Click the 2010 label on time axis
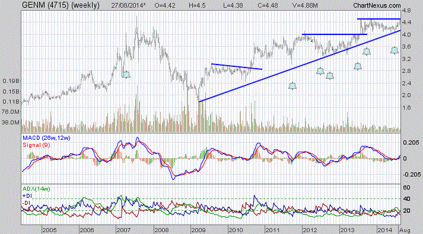423x234 pixels. [236, 230]
